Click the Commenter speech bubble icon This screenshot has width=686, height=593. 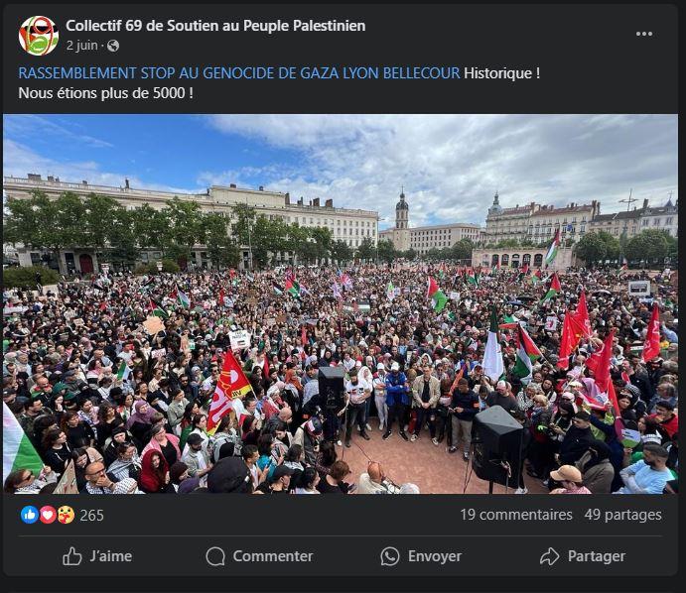click(215, 556)
